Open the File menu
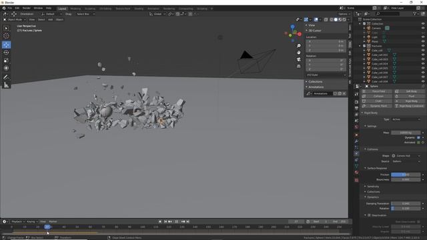The image size is (427, 240). 10,8
